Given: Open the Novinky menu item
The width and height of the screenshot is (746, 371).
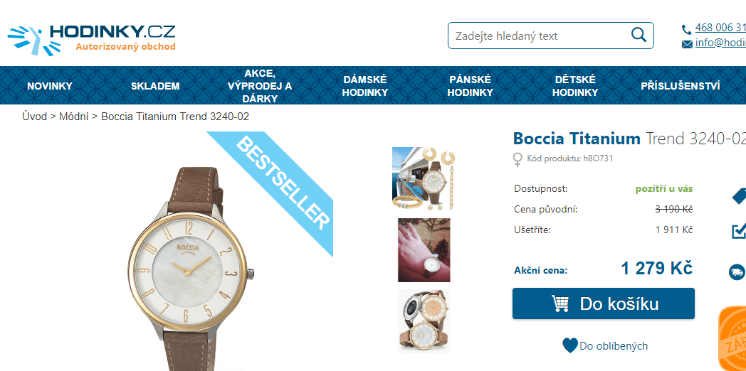Looking at the screenshot, I should click(50, 86).
